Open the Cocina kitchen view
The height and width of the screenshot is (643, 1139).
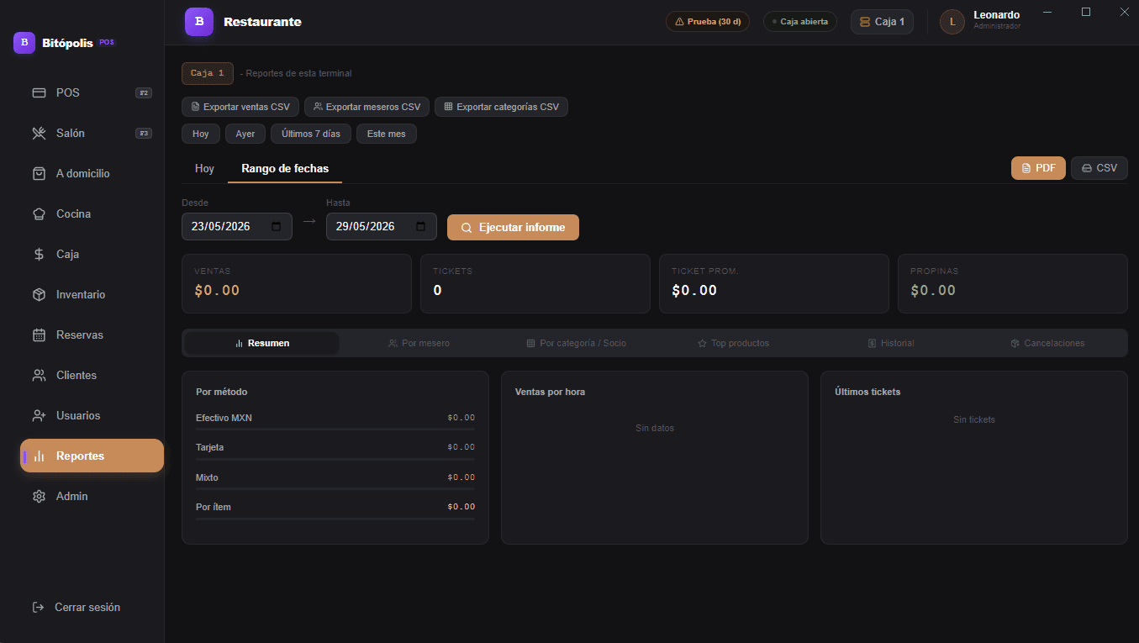[x=92, y=213]
